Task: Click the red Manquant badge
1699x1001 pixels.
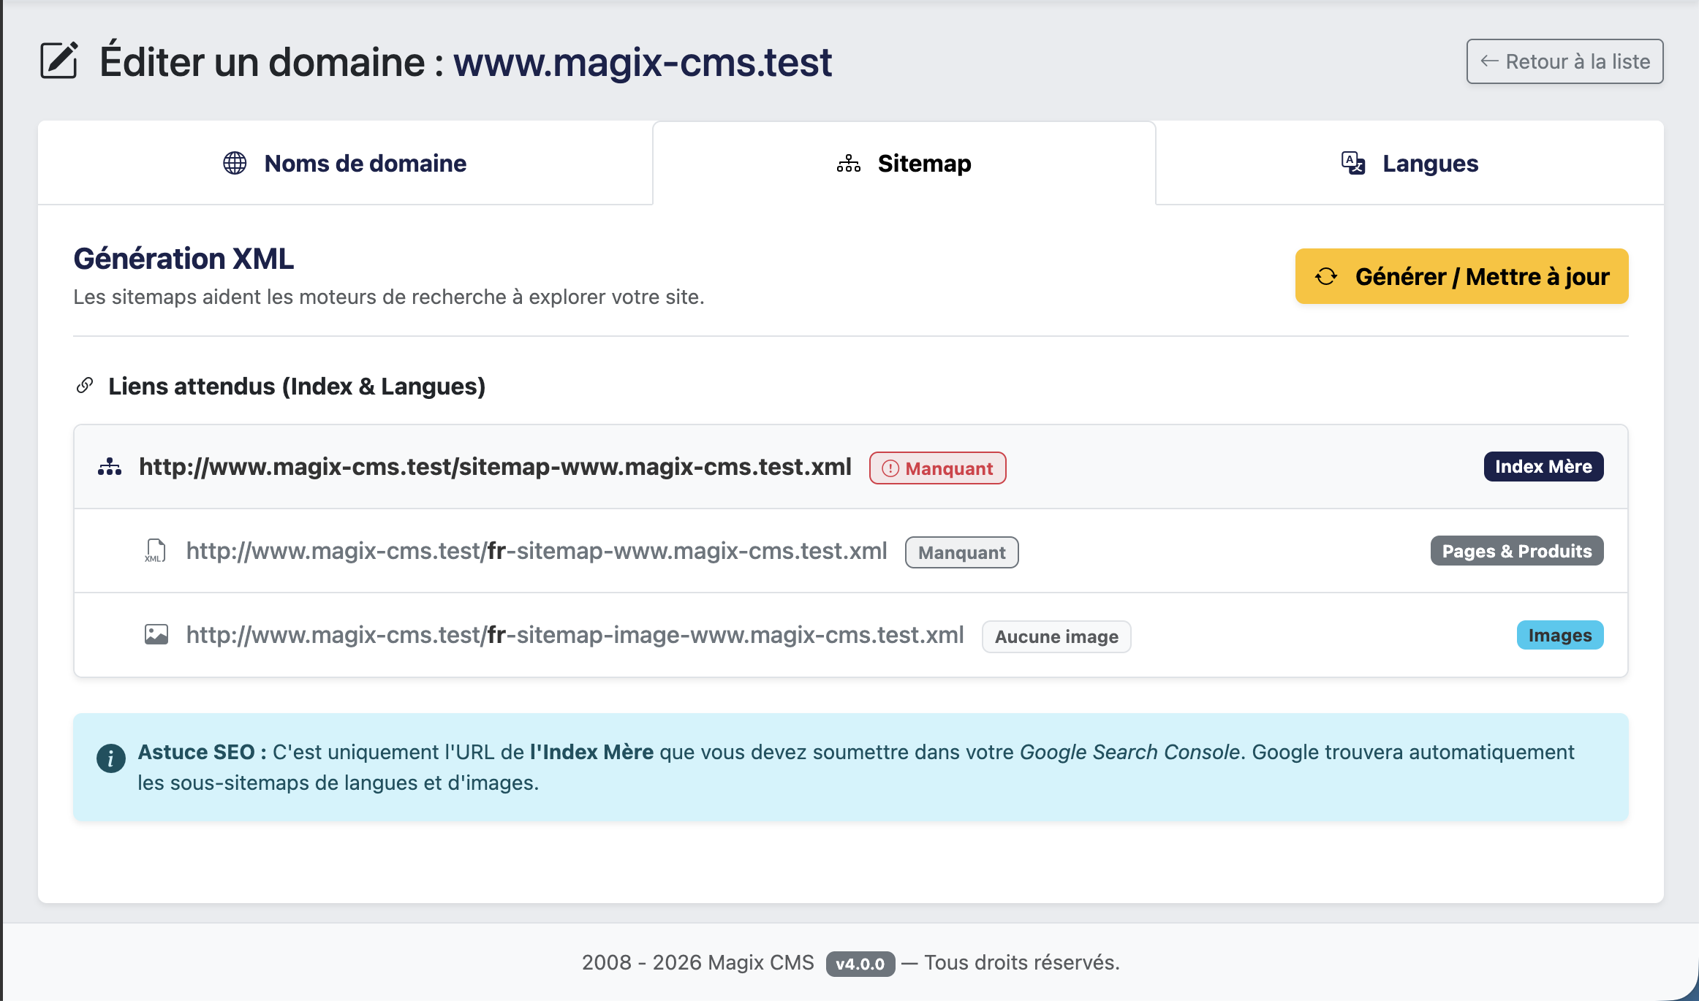Action: click(x=937, y=468)
